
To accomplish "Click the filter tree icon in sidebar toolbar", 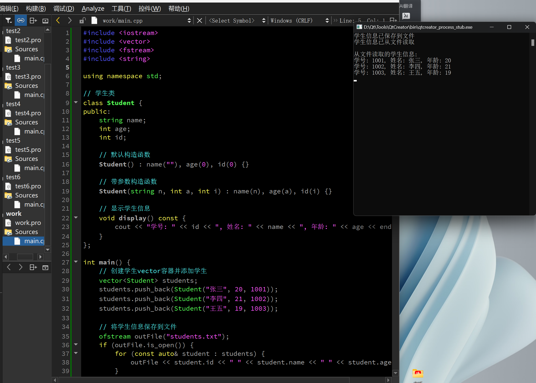I will point(8,21).
